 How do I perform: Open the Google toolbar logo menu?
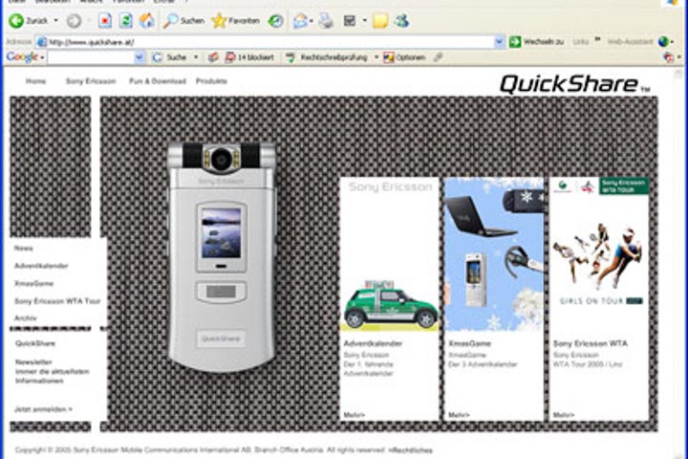point(25,57)
